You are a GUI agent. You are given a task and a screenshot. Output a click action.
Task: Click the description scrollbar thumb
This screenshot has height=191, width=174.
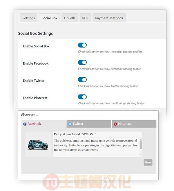141,145
